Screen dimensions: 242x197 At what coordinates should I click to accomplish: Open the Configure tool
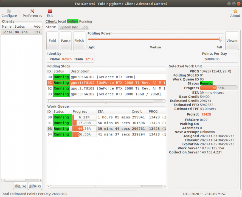pos(9,13)
